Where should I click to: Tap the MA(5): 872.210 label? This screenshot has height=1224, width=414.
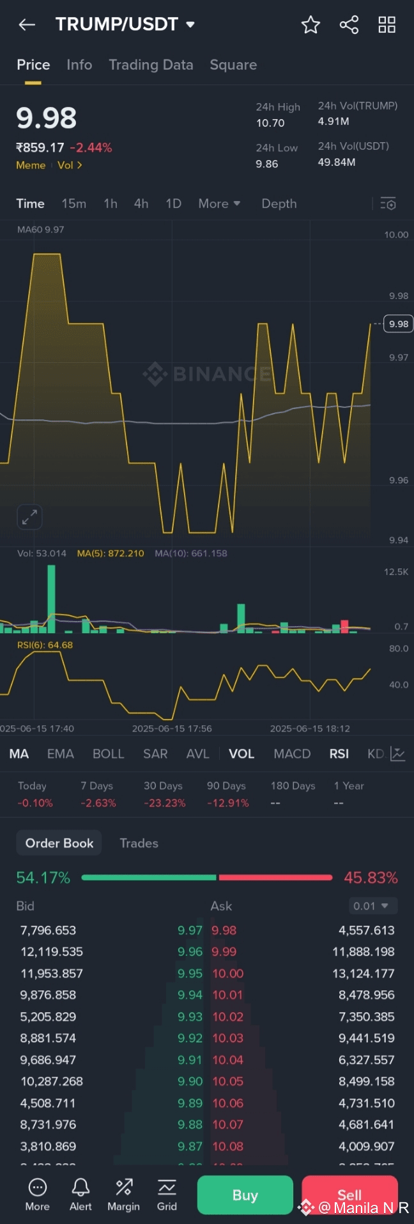[x=111, y=553]
